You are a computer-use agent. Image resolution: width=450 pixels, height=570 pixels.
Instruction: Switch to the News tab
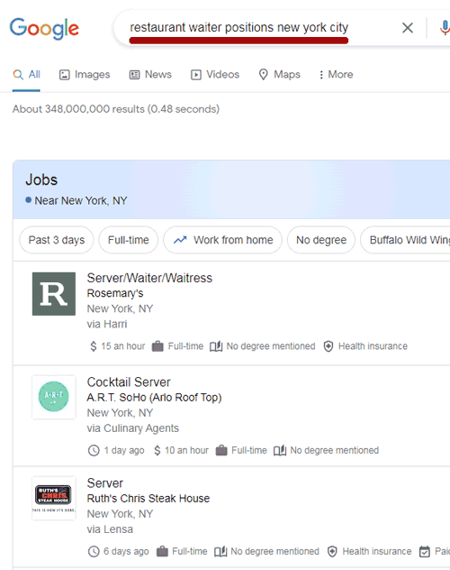(150, 75)
